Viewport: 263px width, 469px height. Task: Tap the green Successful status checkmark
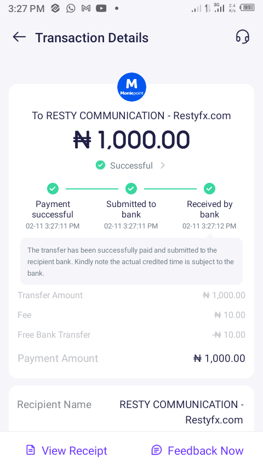pyautogui.click(x=100, y=165)
